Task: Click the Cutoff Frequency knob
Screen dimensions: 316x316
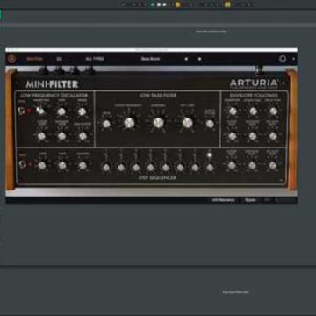Action: coord(129,123)
